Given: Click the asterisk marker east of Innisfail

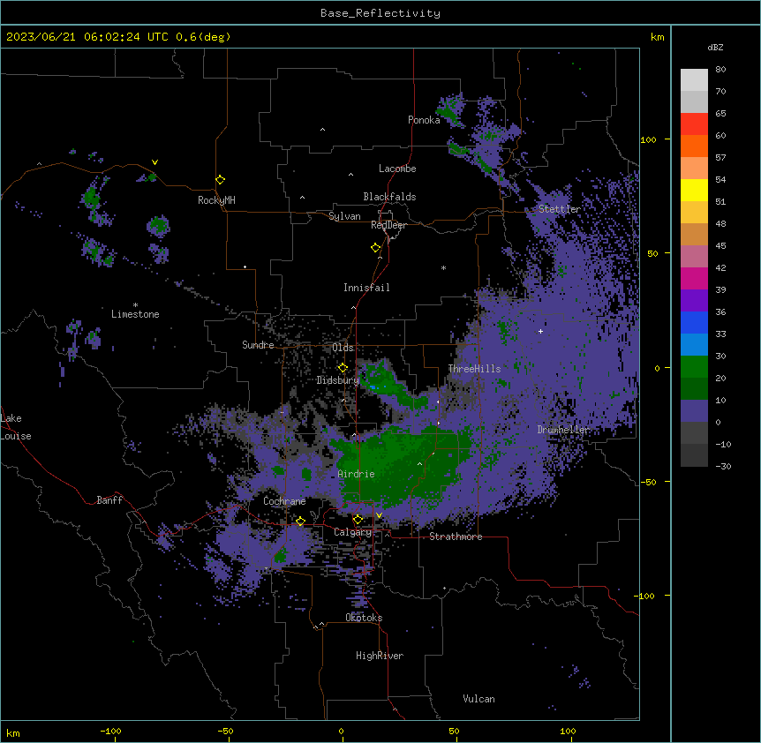Looking at the screenshot, I should pos(443,267).
